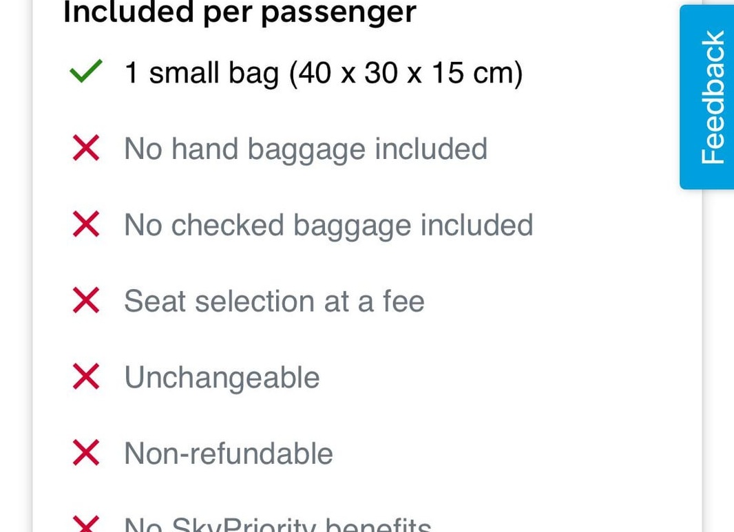The image size is (734, 532).
Task: Click the red X by SkyPriority benefits
Action: (x=86, y=524)
